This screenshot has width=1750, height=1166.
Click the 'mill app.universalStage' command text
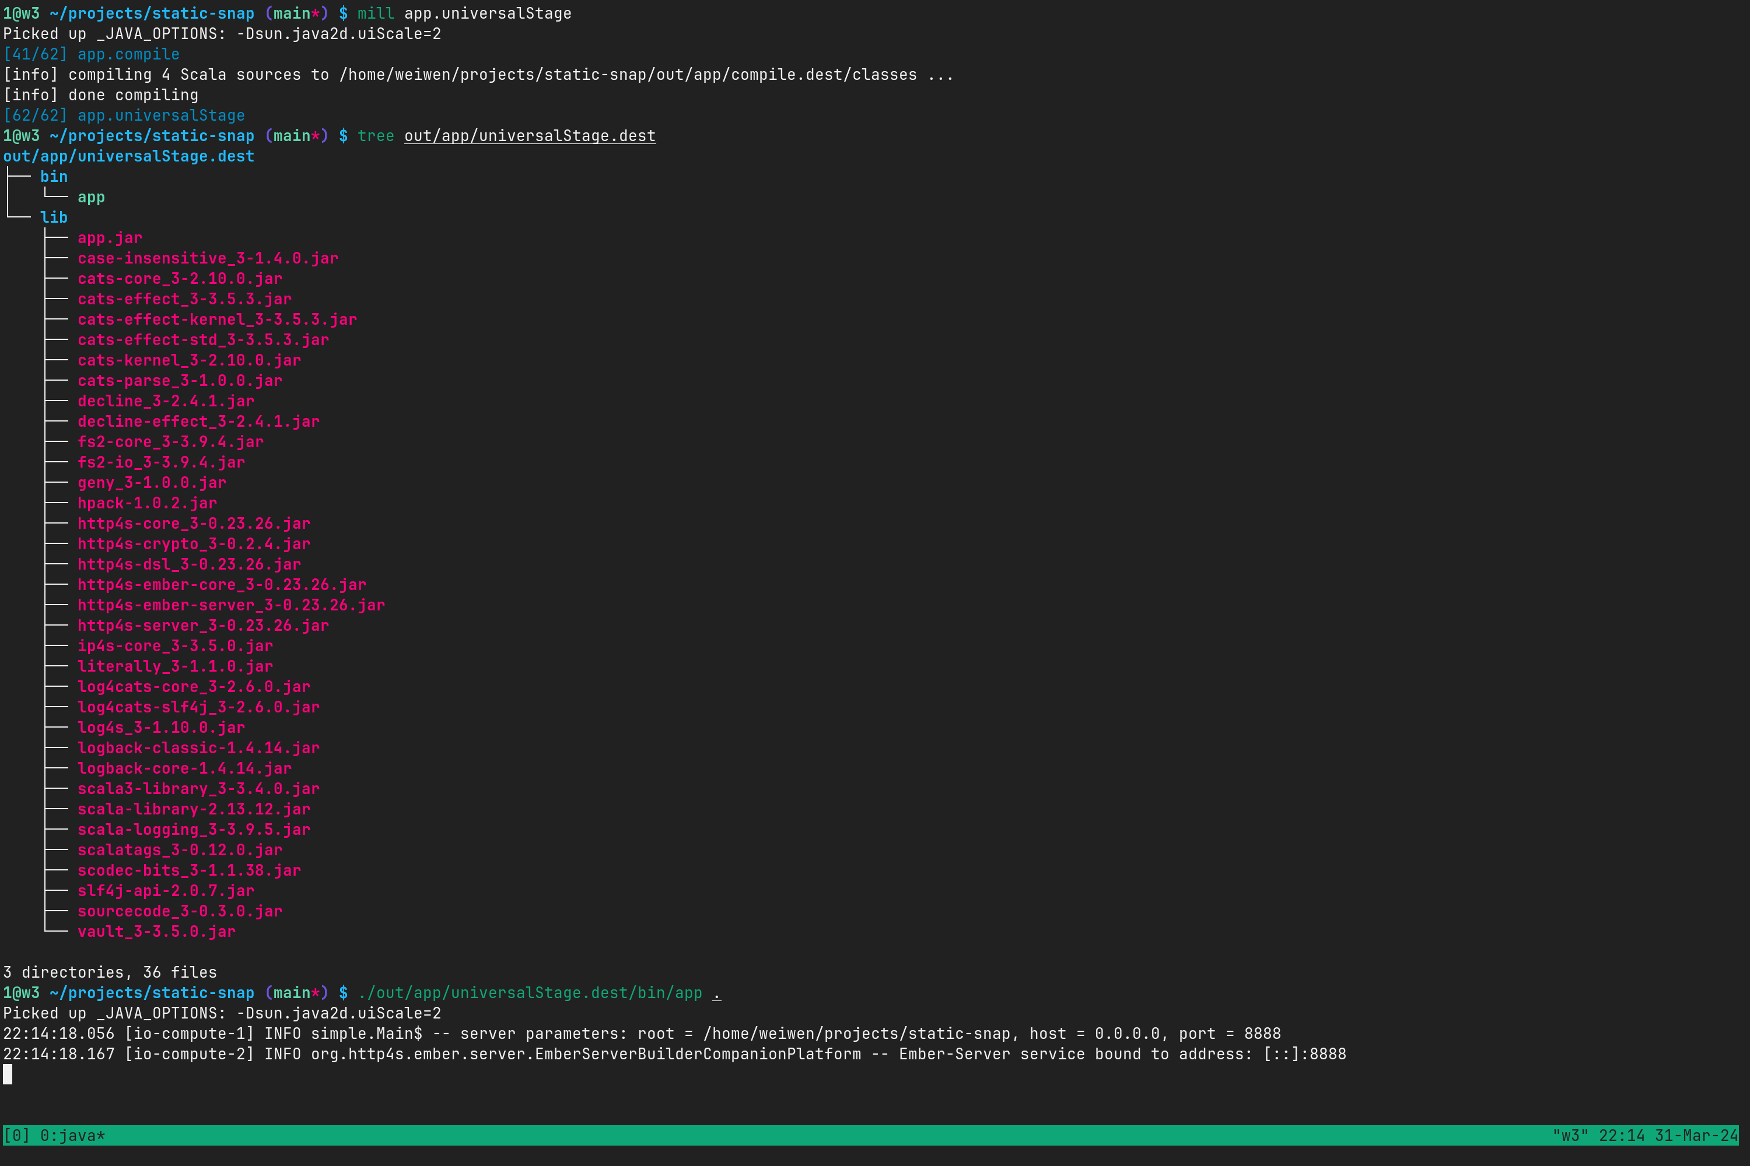pos(464,13)
